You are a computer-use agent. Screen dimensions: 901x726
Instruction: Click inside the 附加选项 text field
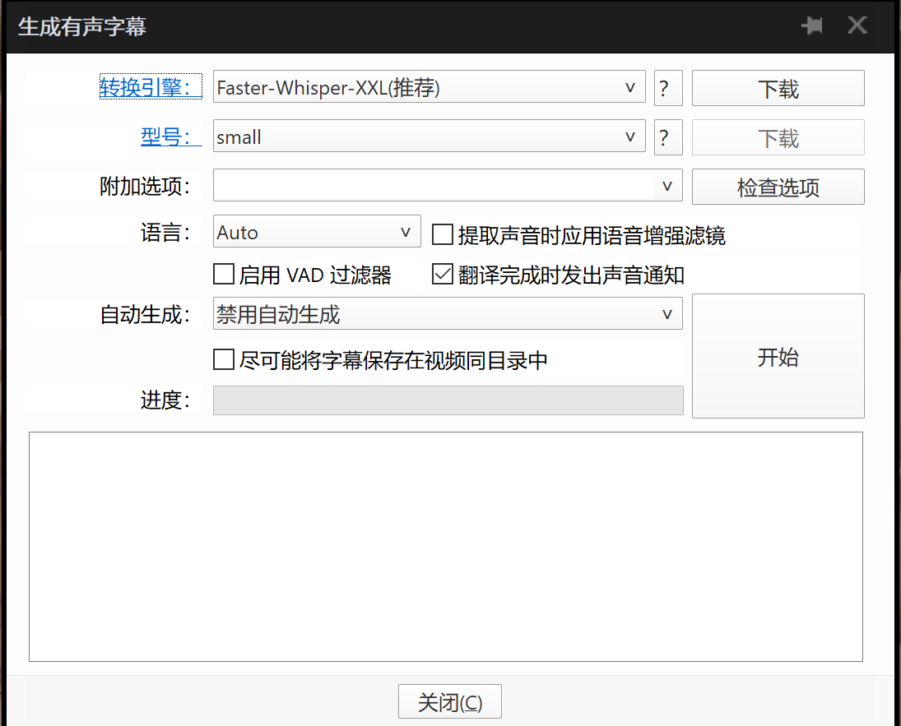tap(434, 185)
